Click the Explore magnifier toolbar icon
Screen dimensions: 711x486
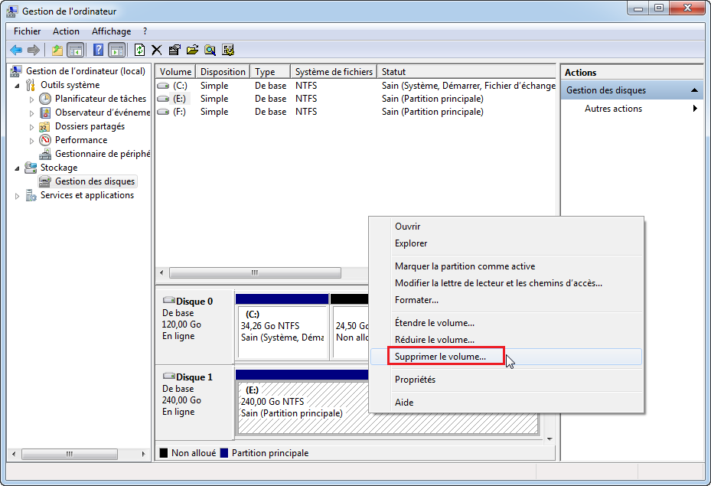pos(210,50)
